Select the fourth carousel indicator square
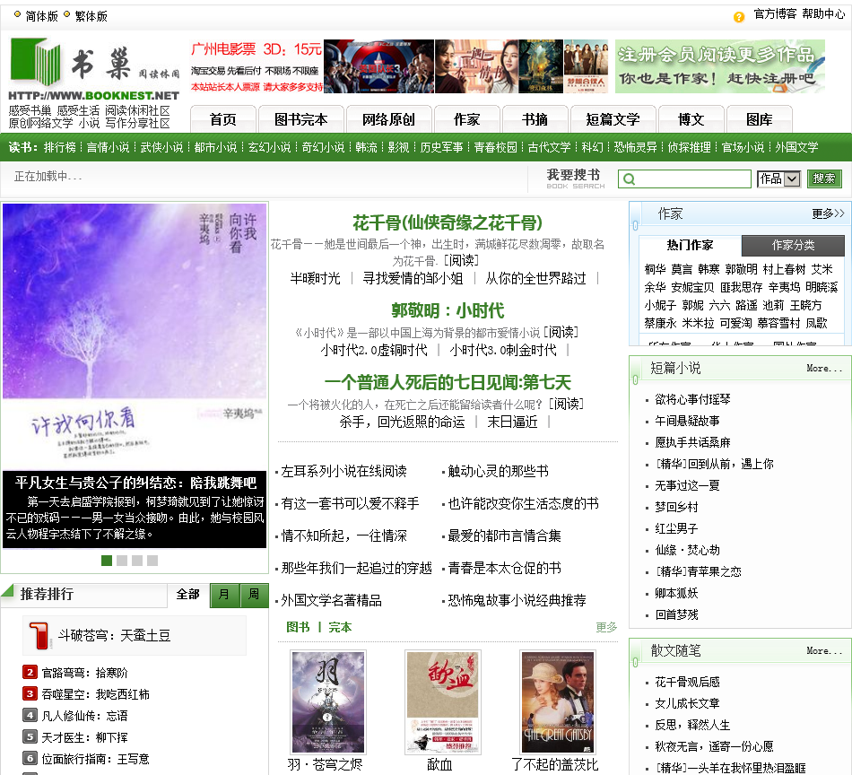Screen dimensions: 852x775 (x=152, y=561)
